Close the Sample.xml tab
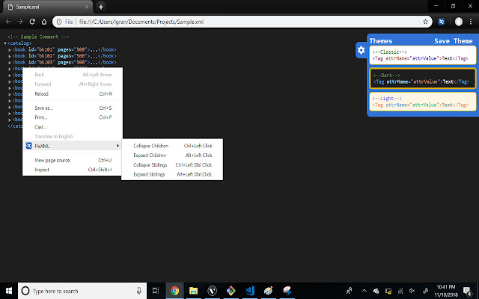 87,7
